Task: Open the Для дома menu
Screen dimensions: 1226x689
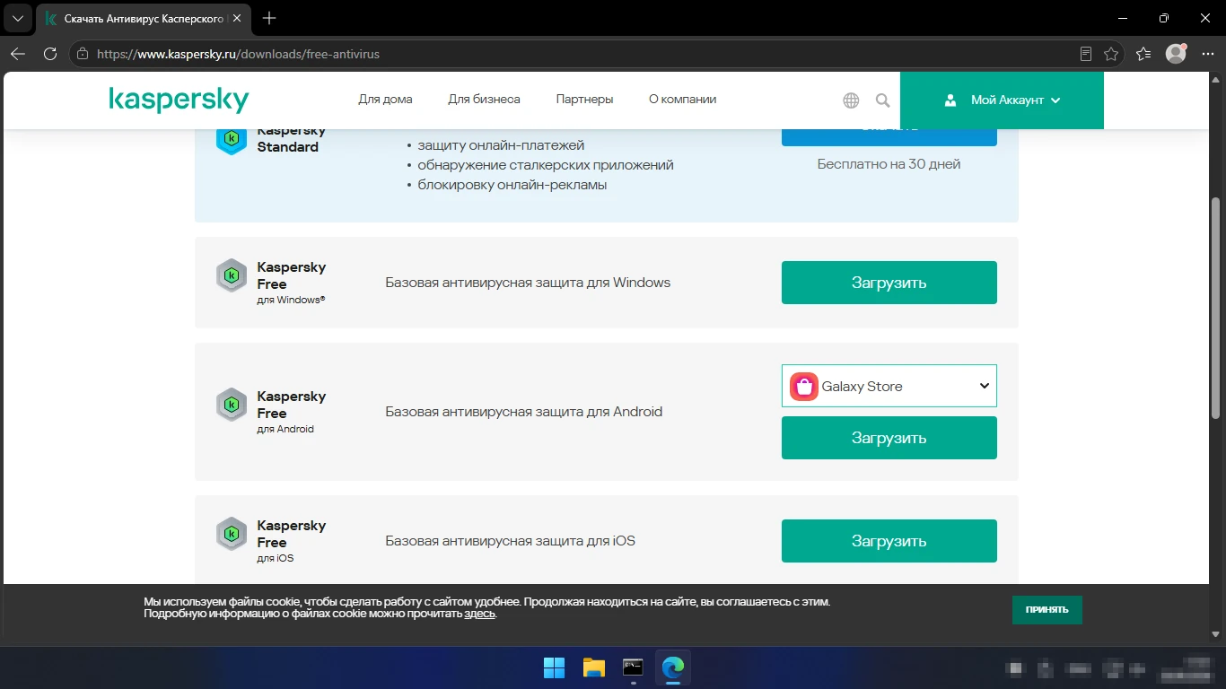Action: pyautogui.click(x=385, y=100)
